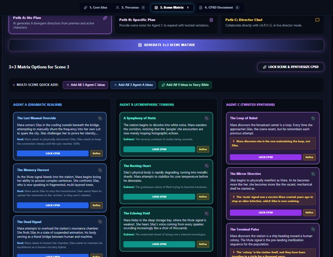Select the 3. Scene Matrix tab
The height and width of the screenshot is (257, 333).
172,8
